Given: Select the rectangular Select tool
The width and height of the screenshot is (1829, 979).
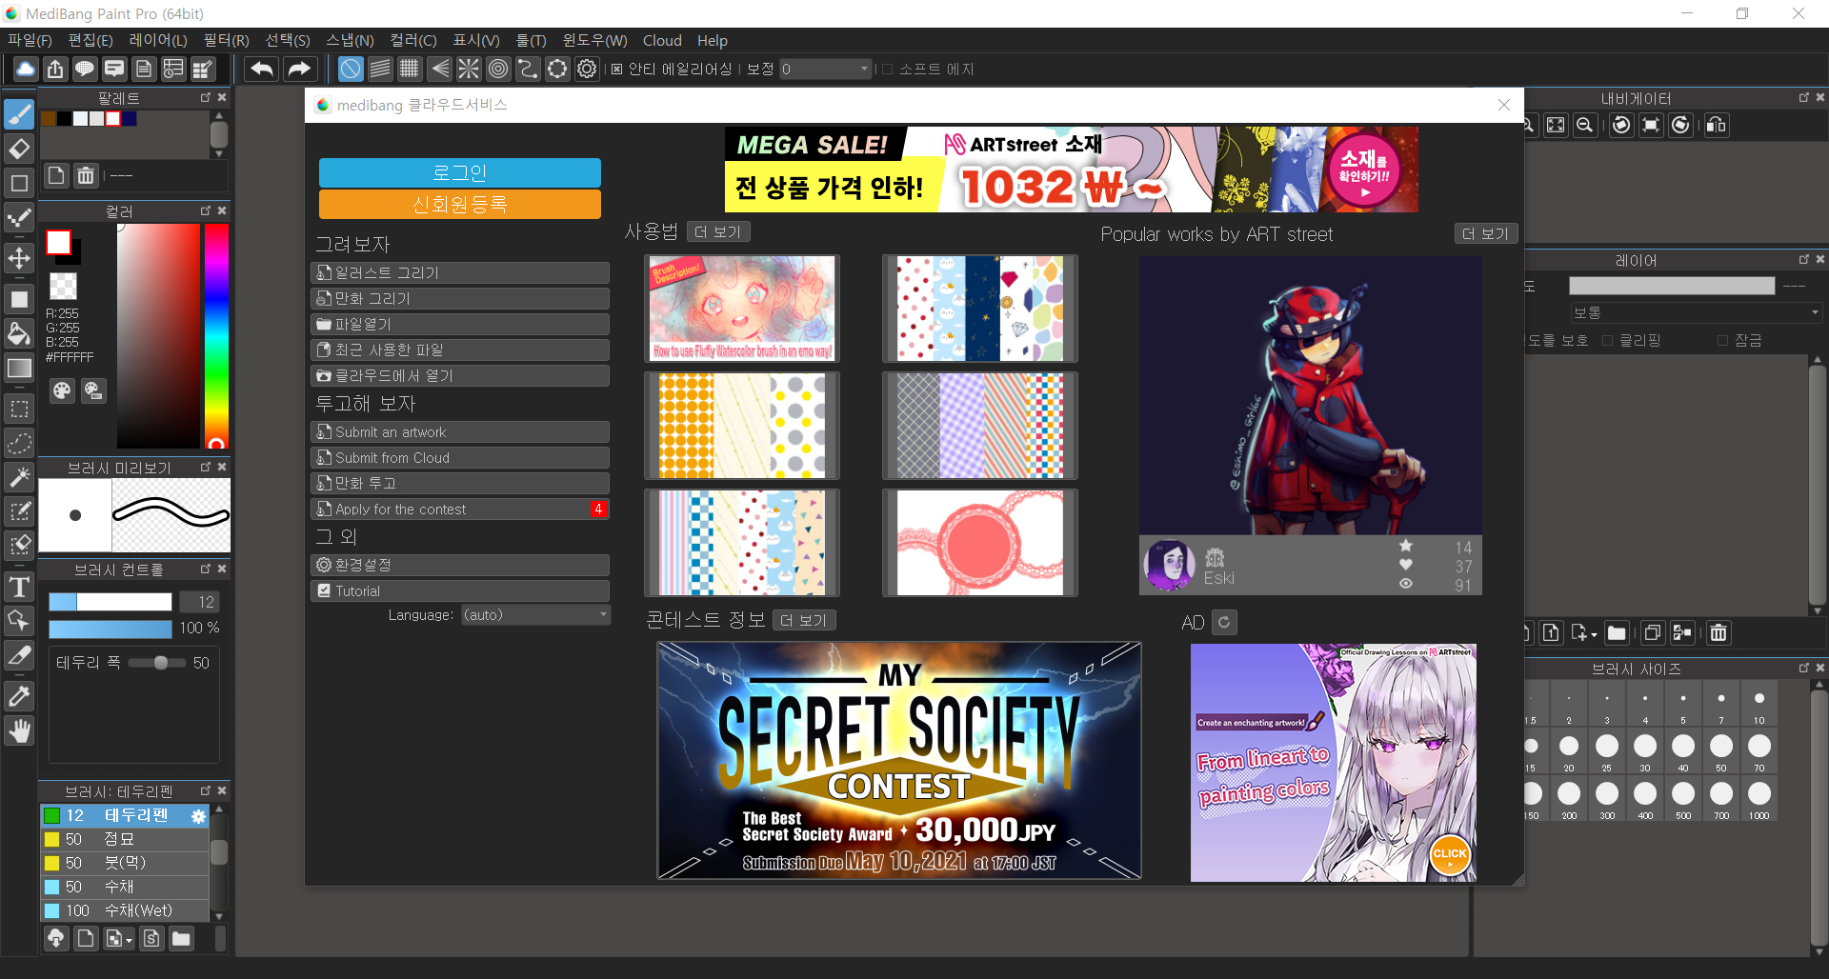Looking at the screenshot, I should point(19,409).
